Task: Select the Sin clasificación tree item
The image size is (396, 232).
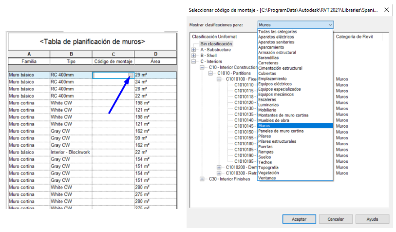Action: [216, 44]
